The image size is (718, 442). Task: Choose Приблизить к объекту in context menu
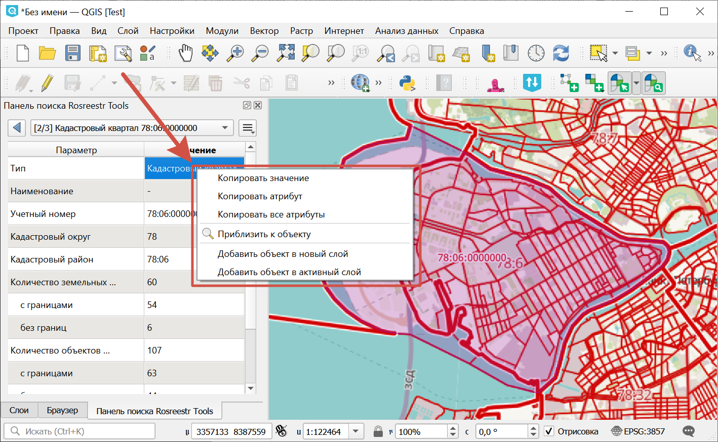tap(305, 234)
